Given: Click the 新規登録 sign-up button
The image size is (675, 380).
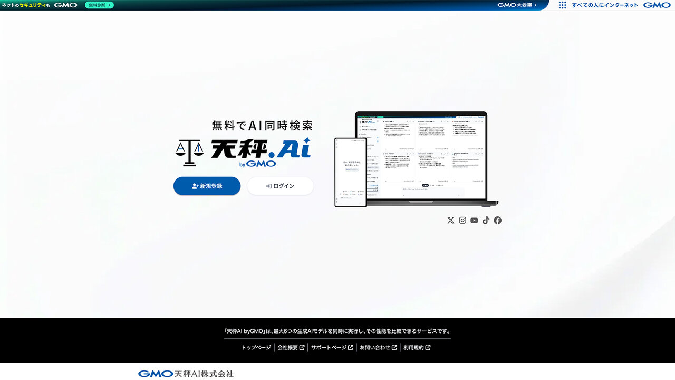Looking at the screenshot, I should tap(207, 186).
